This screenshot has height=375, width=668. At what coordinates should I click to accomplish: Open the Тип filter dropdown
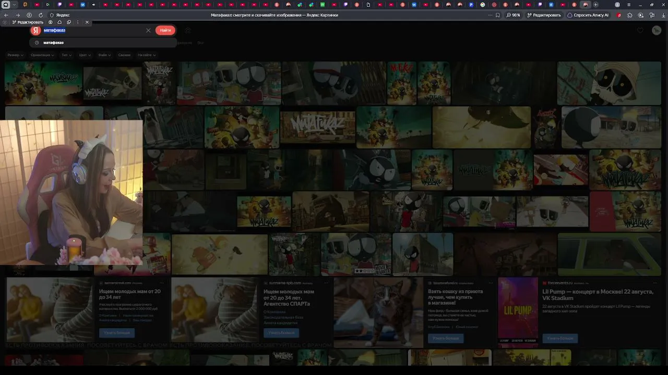(66, 55)
